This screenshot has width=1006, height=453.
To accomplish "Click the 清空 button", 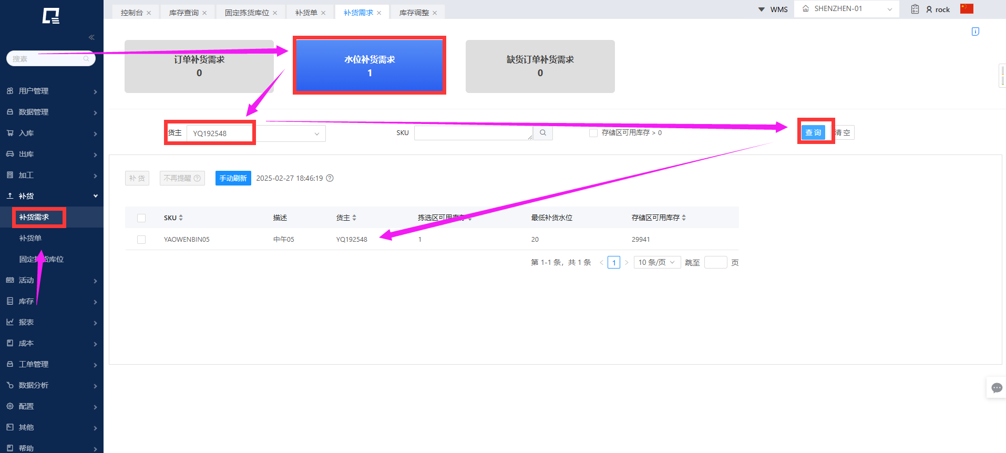I will point(843,132).
